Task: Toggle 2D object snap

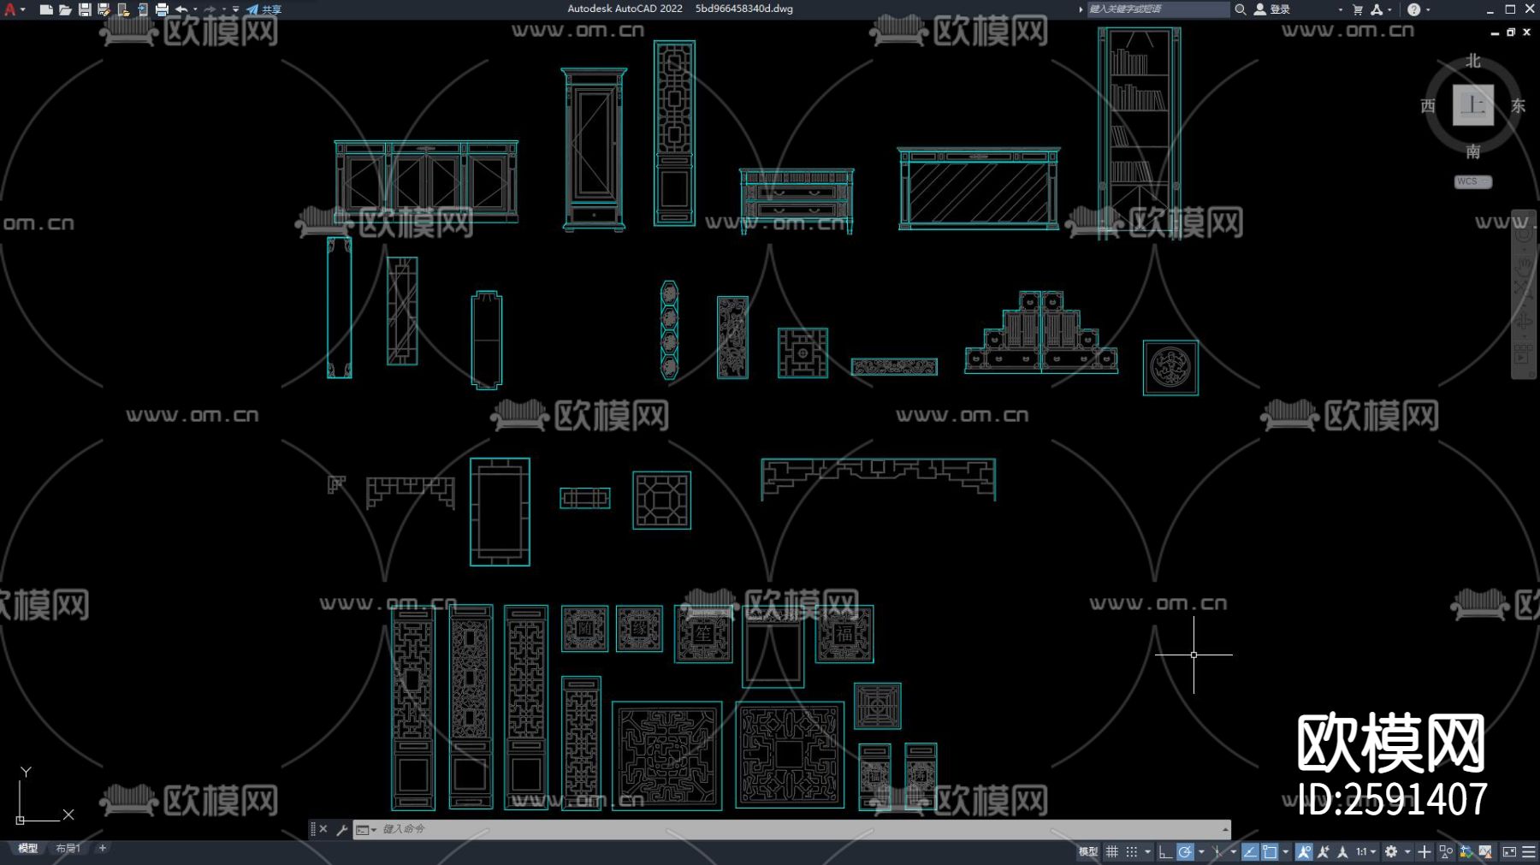Action: point(1270,851)
